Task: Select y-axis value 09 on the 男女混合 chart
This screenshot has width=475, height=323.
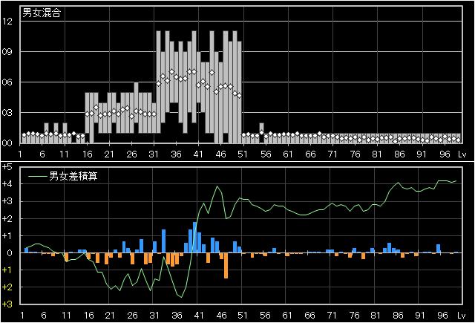Action: point(7,52)
